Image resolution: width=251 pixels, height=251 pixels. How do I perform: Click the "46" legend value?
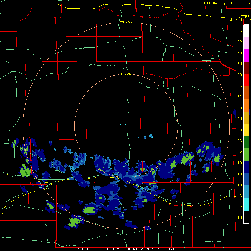(240, 86)
